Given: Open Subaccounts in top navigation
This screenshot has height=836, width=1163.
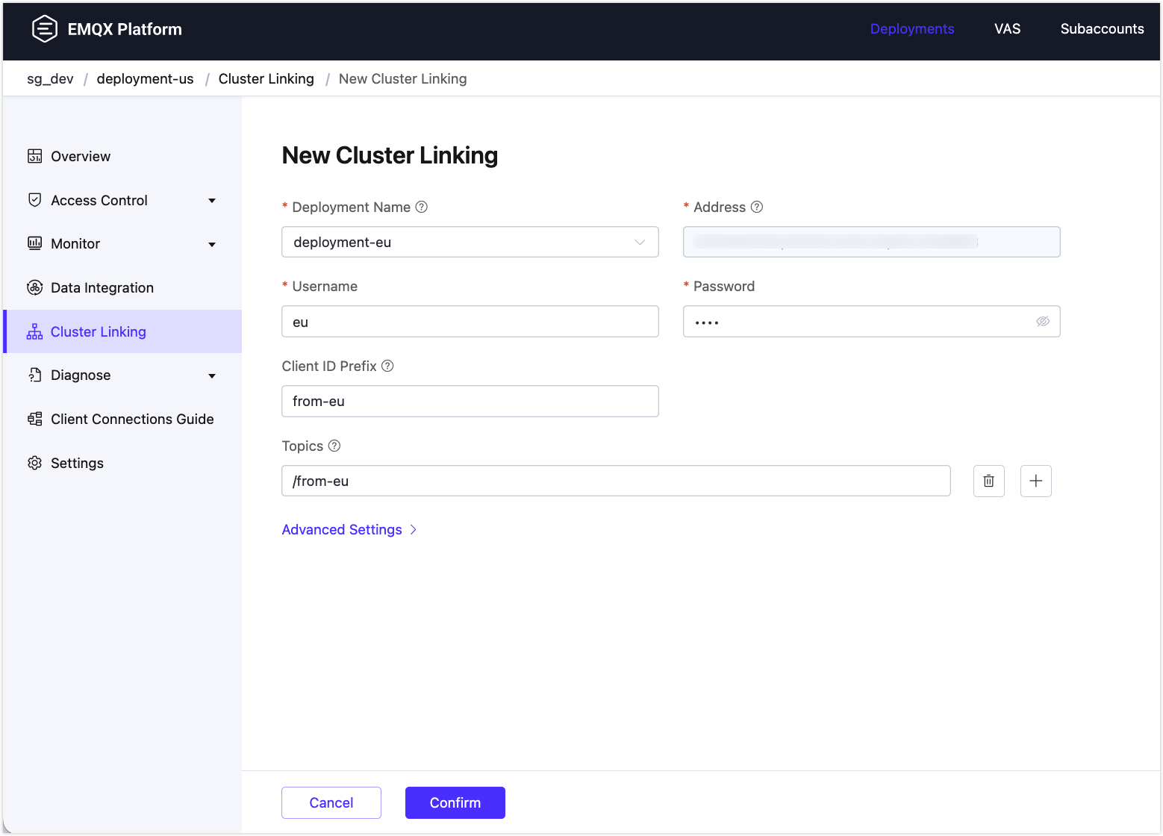Looking at the screenshot, I should click(x=1102, y=29).
